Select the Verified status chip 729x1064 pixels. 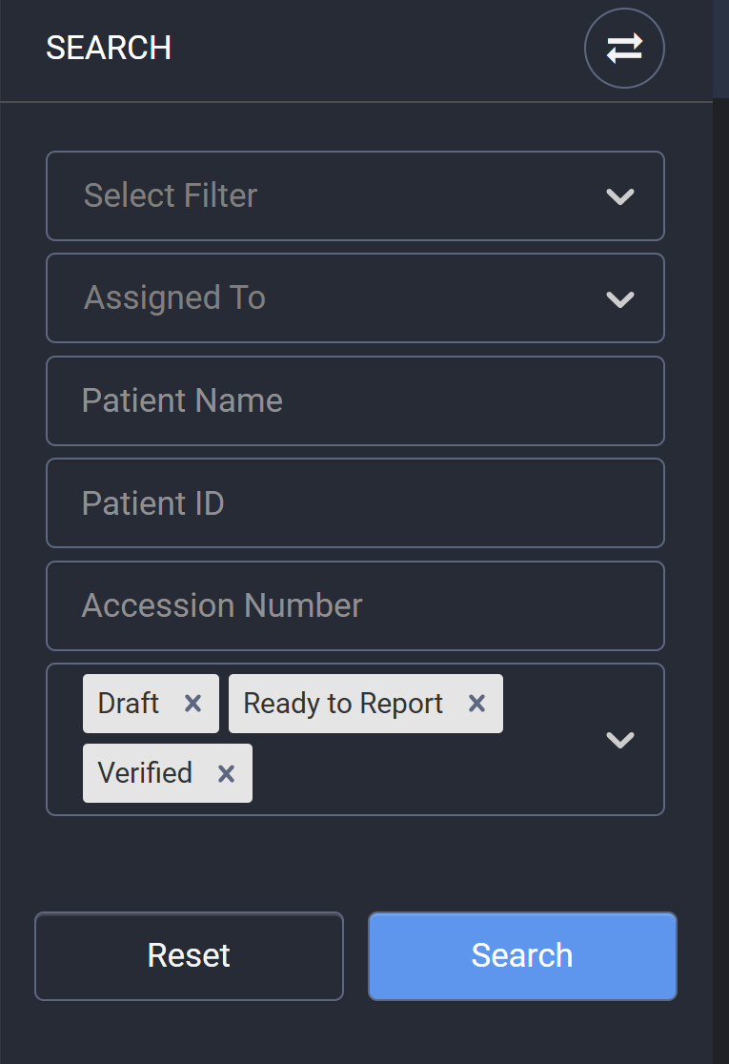tap(145, 773)
